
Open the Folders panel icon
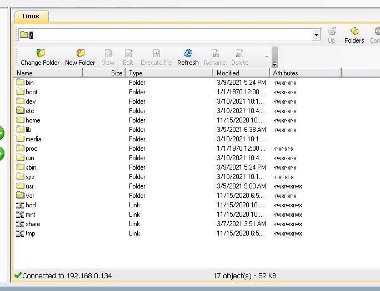point(354,32)
